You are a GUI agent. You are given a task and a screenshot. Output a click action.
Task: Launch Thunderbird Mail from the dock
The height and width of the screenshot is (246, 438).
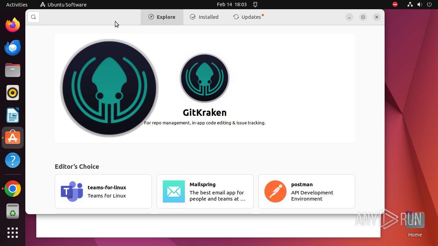coord(13,47)
